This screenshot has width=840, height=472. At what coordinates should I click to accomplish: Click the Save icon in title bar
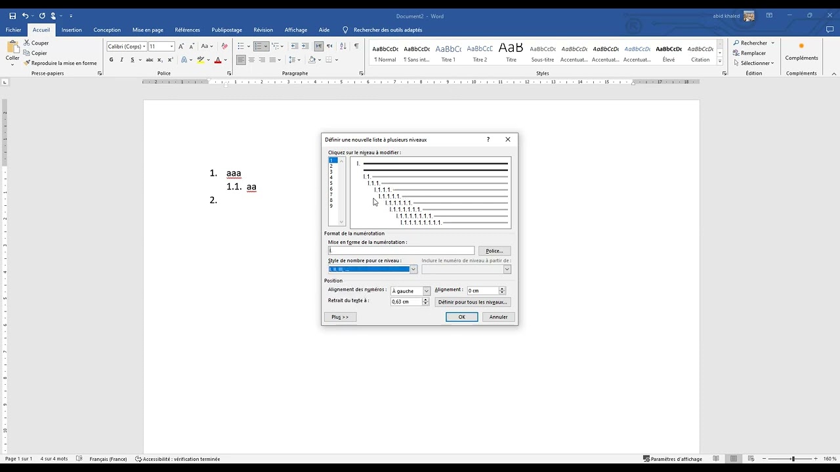pos(12,16)
